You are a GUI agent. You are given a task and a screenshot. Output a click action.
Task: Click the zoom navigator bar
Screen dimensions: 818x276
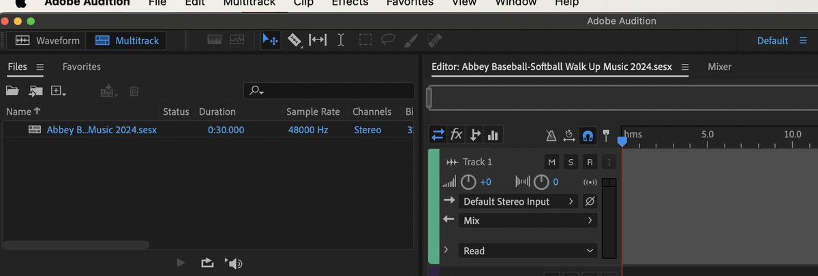tap(622, 99)
